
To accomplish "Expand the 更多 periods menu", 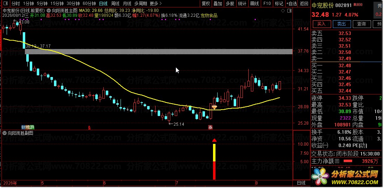I will click(x=156, y=4).
